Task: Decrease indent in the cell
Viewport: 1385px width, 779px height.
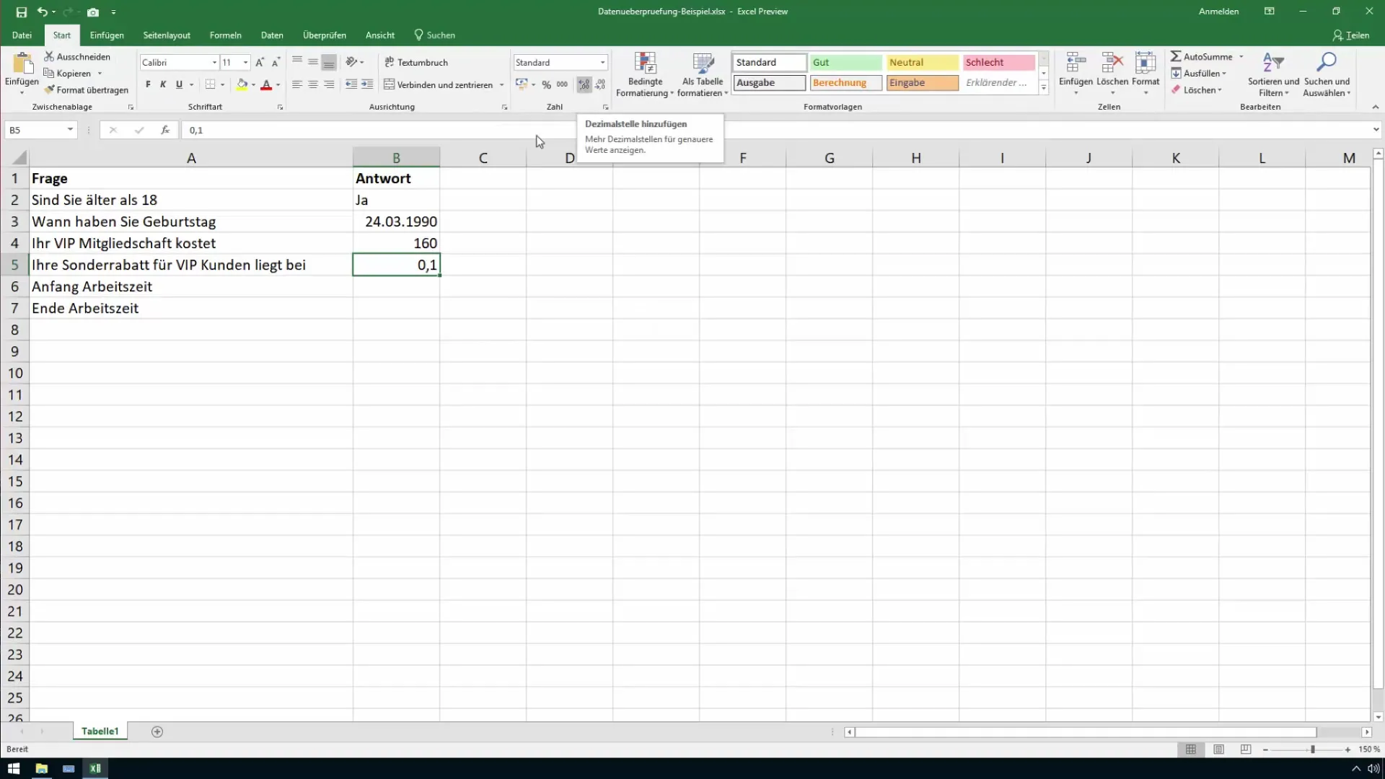Action: pyautogui.click(x=351, y=84)
